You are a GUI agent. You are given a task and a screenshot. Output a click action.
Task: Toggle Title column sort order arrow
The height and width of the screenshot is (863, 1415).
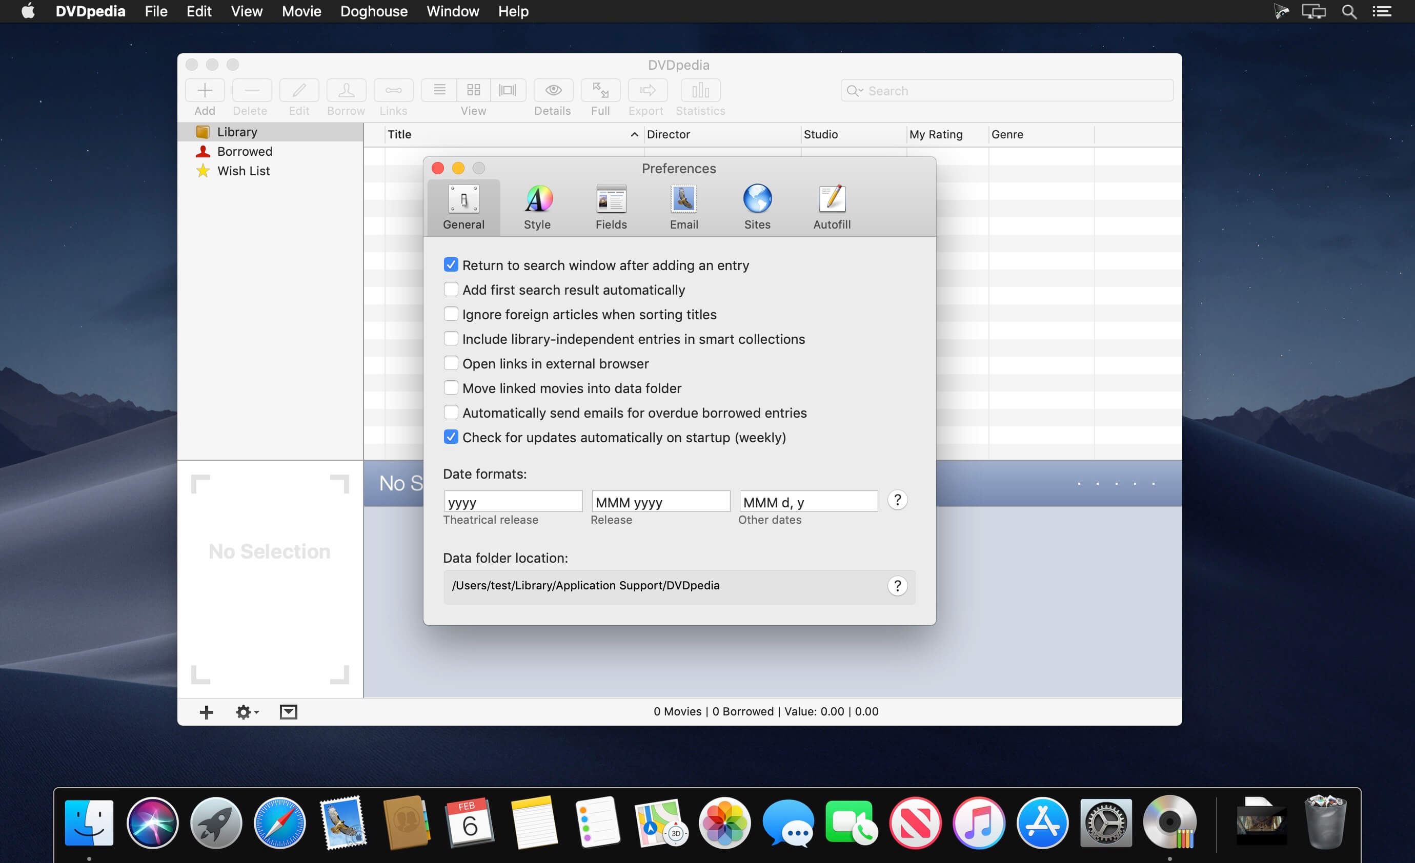point(634,134)
